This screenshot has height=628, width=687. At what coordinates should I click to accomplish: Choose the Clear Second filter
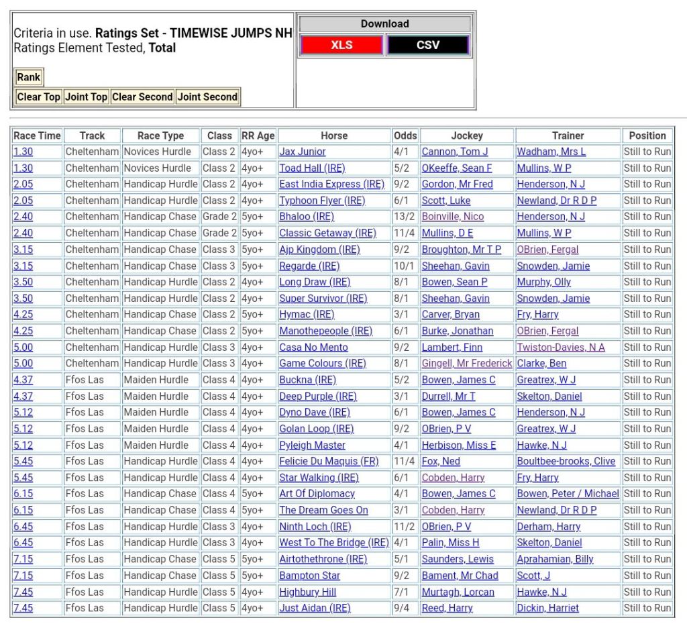tap(142, 97)
